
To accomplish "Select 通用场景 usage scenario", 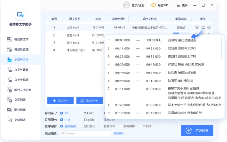I will tap(68, 126).
